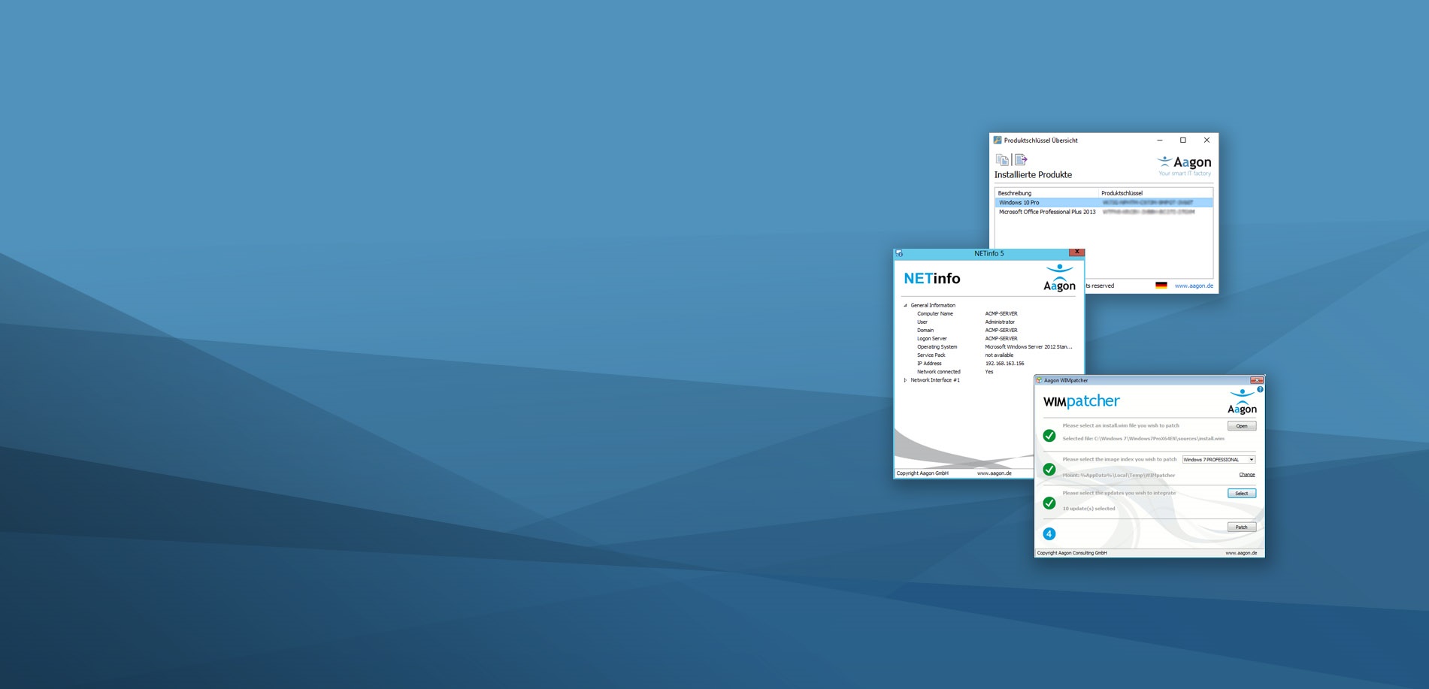
Task: Click the blue step 4 circle
Action: tap(1049, 534)
